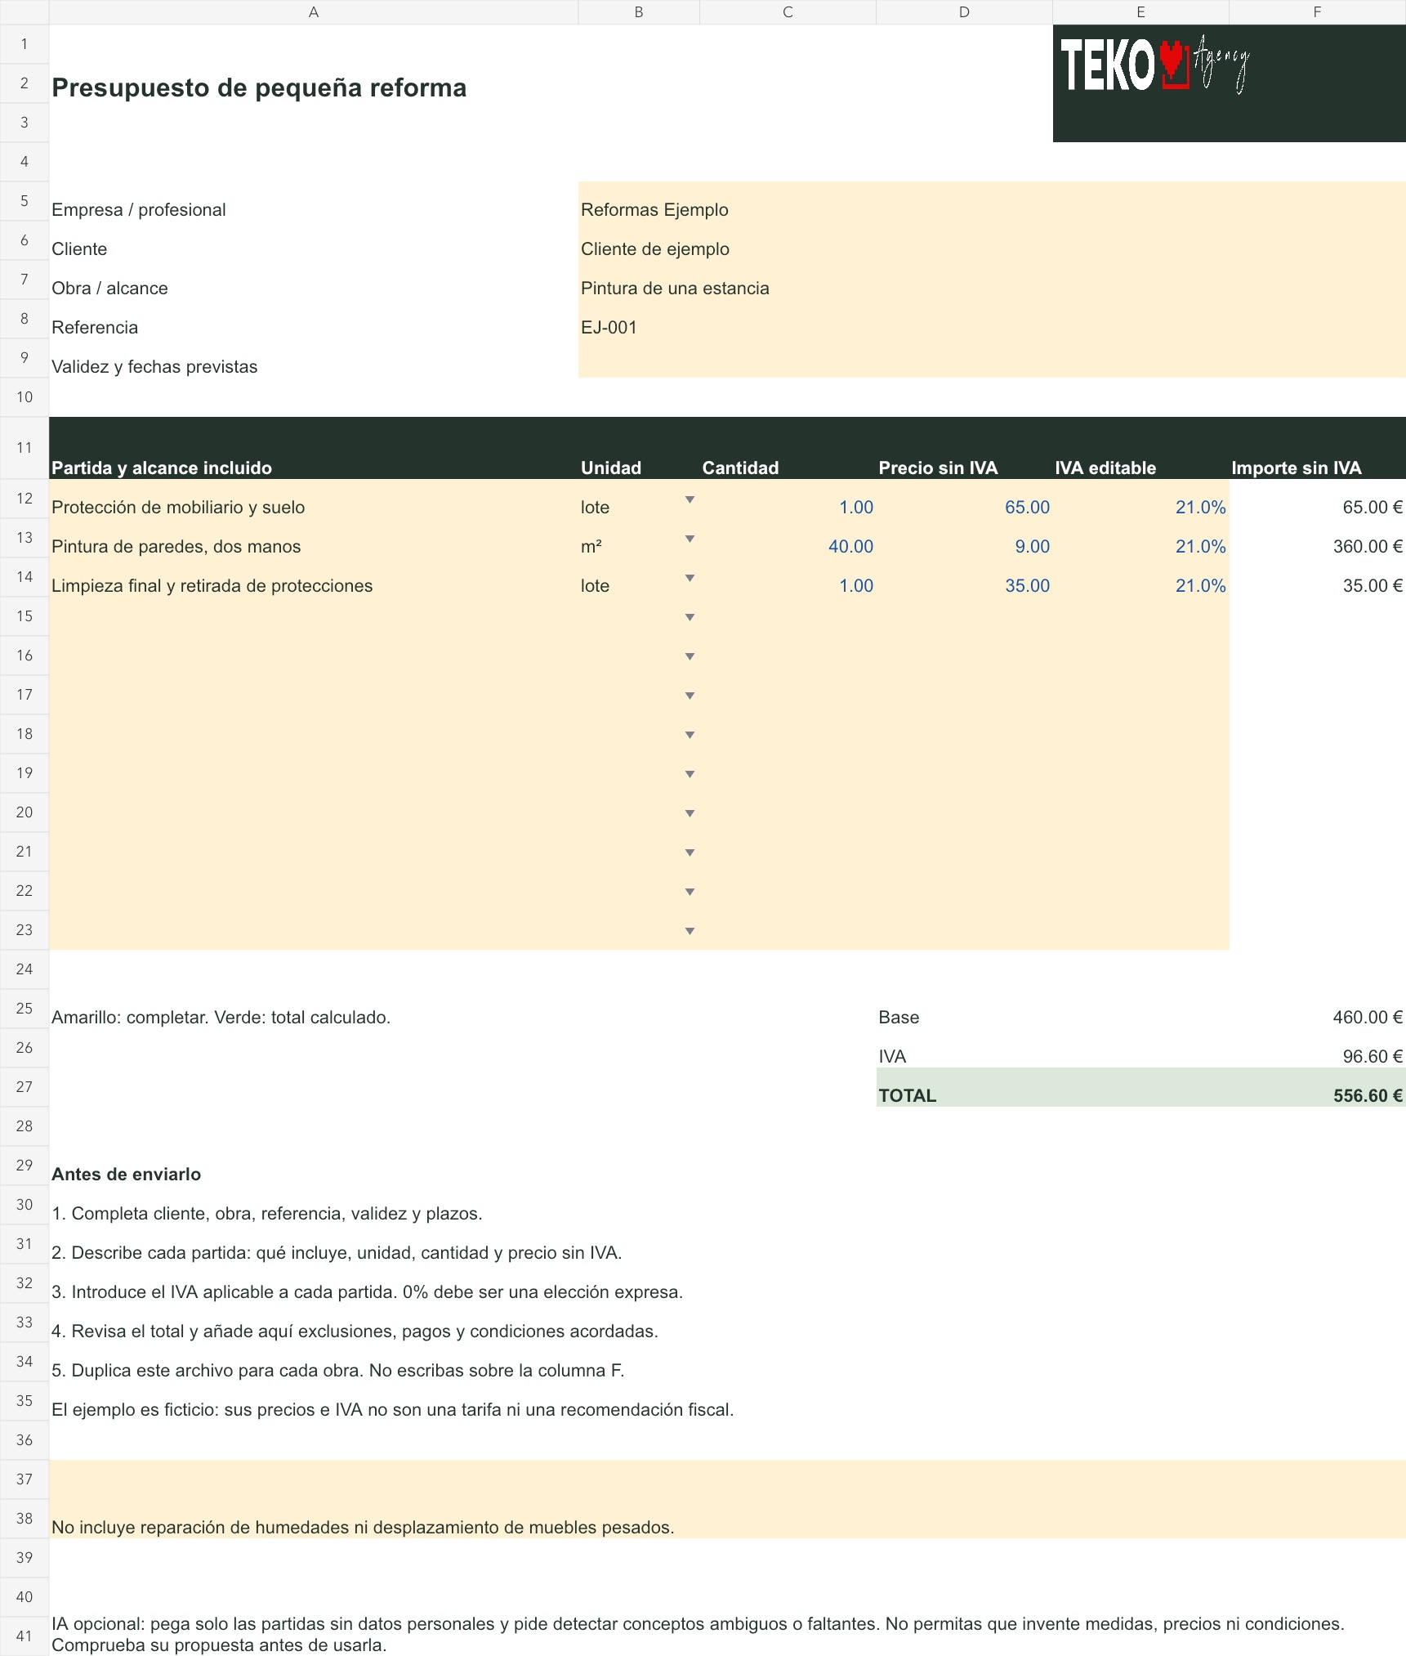Select row 27 header number

(25, 1087)
